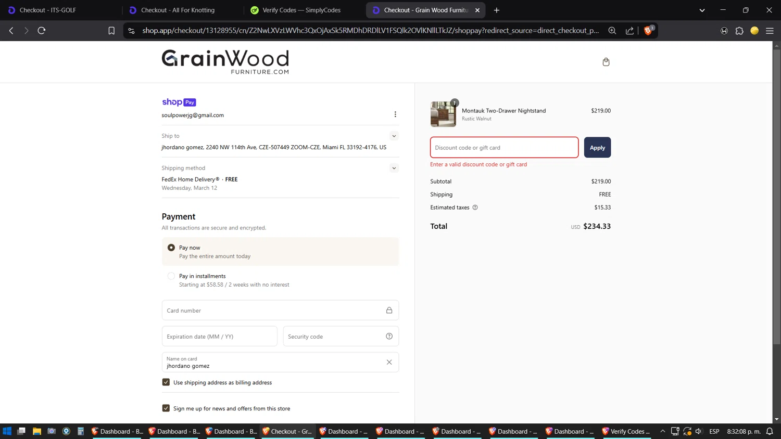The image size is (781, 439).
Task: Open the Montauk Nightstand product thumbnail
Action: click(443, 114)
